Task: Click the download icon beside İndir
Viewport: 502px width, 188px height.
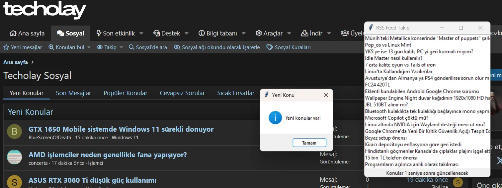Action: 304,33
